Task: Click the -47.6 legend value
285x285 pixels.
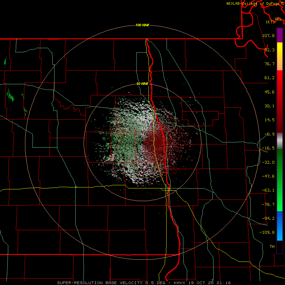Action: 268,176
